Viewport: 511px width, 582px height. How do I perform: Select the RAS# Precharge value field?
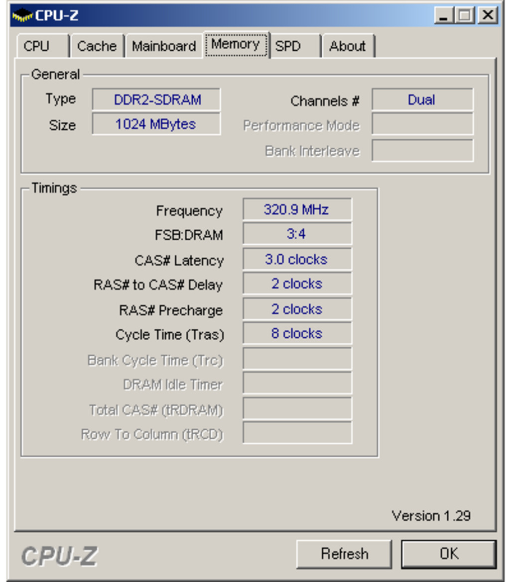297,309
